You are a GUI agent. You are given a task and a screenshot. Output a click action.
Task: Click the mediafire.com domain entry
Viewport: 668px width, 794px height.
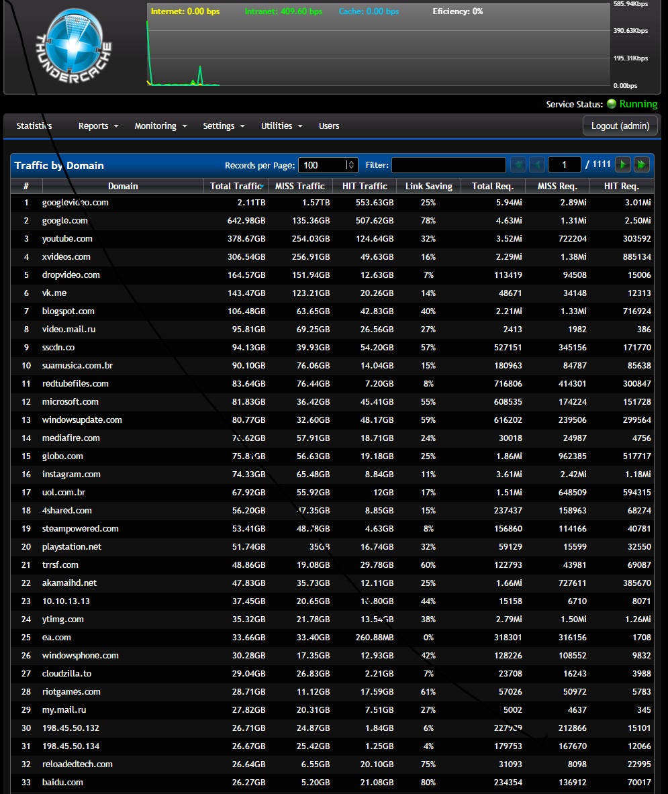click(x=71, y=438)
